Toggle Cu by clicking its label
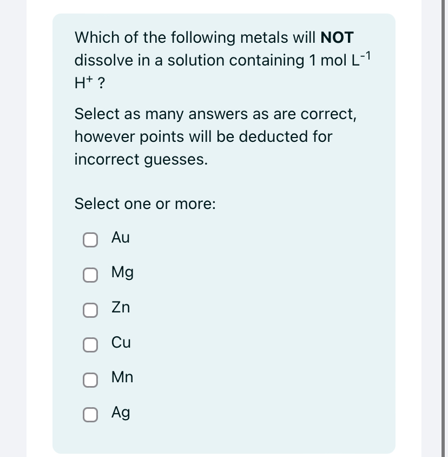448x457 pixels. pos(121,343)
